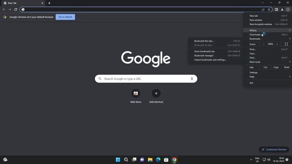292x164 pixels.
Task: Click Paste in Edit row
Action: pyautogui.click(x=287, y=67)
